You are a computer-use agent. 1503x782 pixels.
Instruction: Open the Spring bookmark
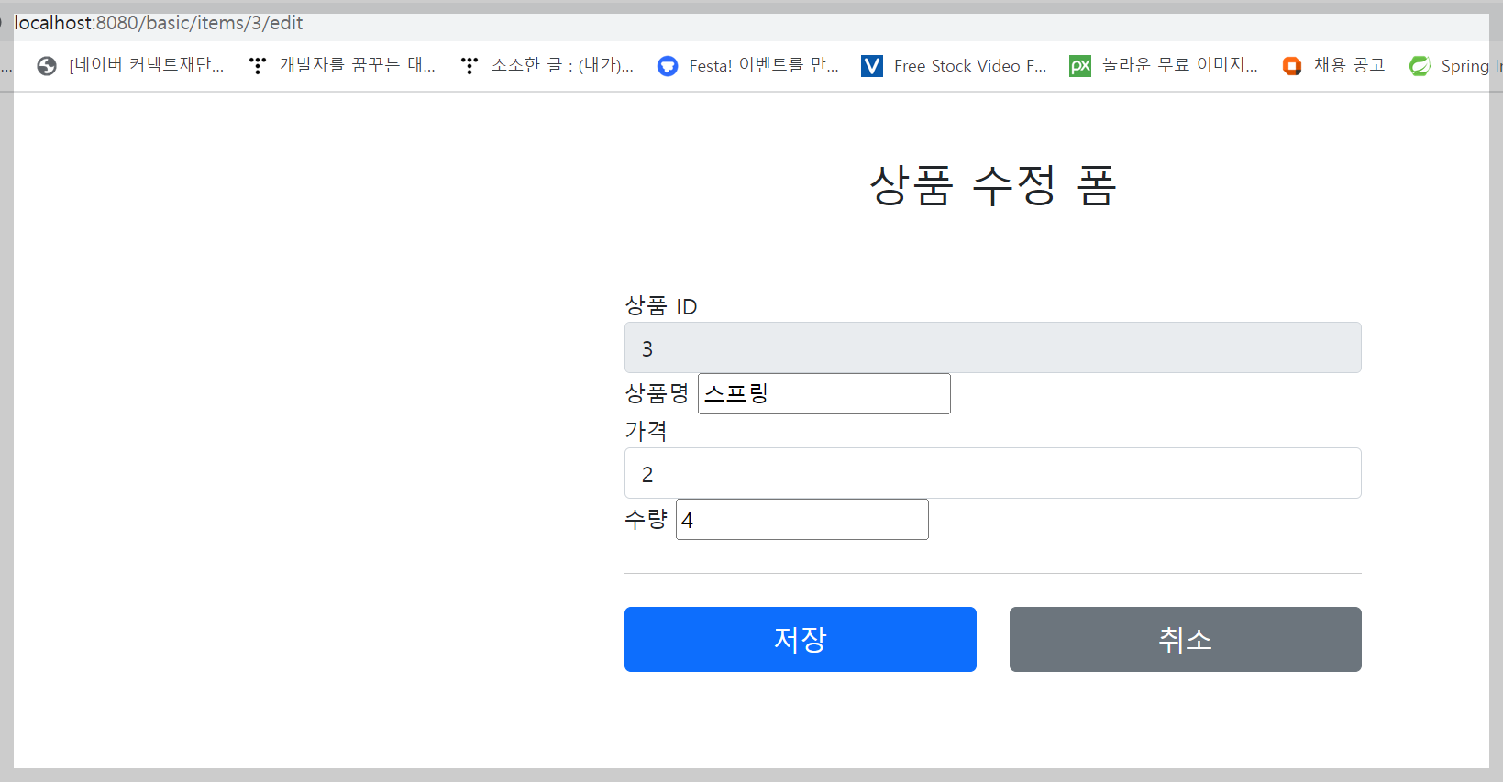pos(1454,65)
